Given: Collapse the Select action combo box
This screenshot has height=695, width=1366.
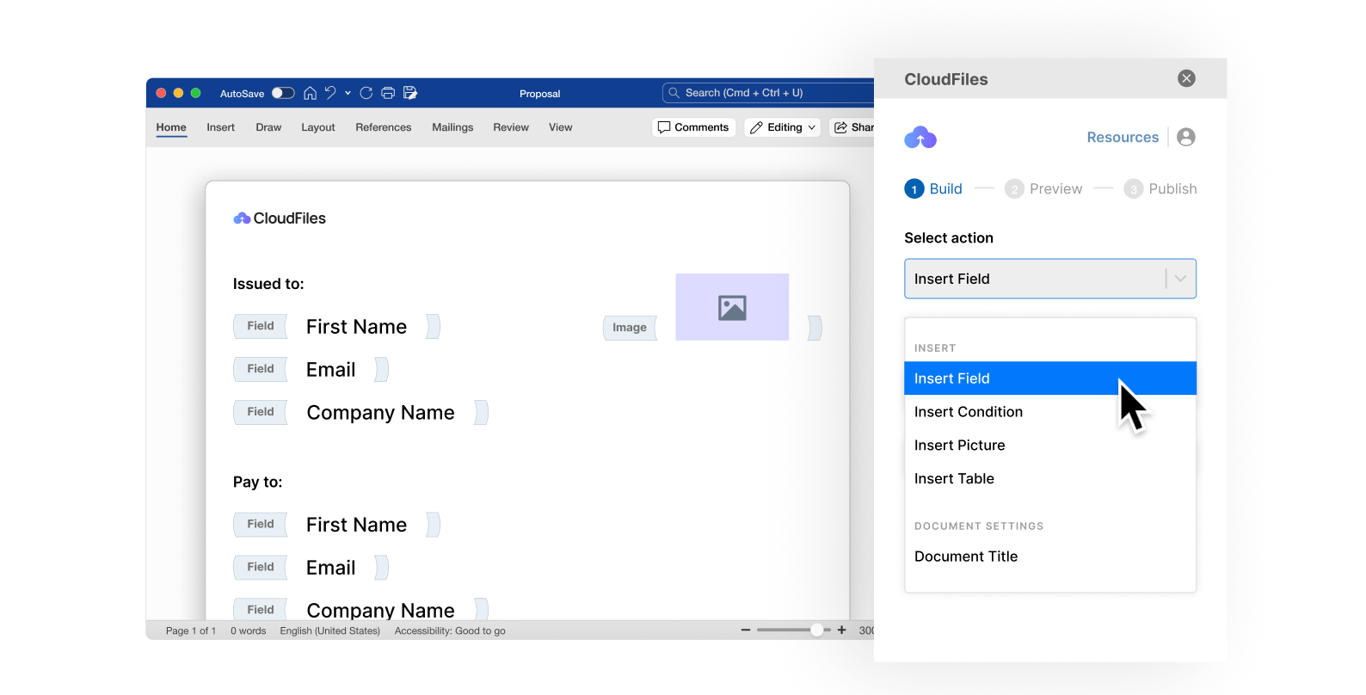Looking at the screenshot, I should (1050, 279).
